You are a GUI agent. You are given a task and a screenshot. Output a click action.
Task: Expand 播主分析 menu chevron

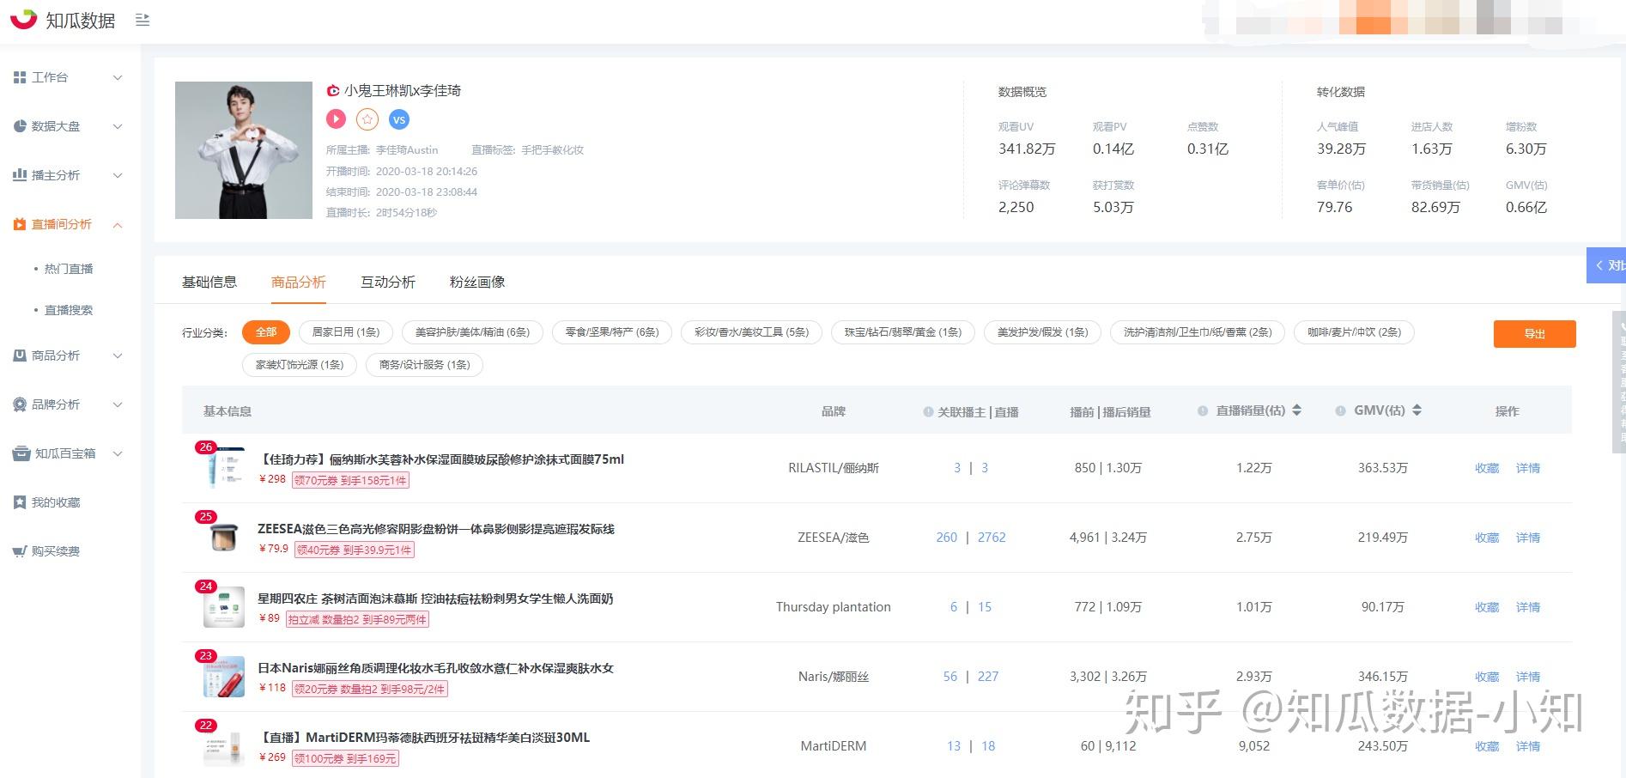pos(118,175)
